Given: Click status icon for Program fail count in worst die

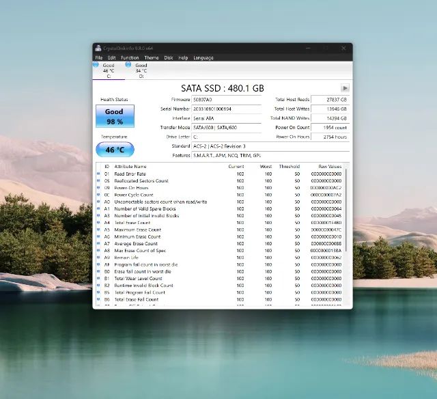Looking at the screenshot, I should pos(98,264).
